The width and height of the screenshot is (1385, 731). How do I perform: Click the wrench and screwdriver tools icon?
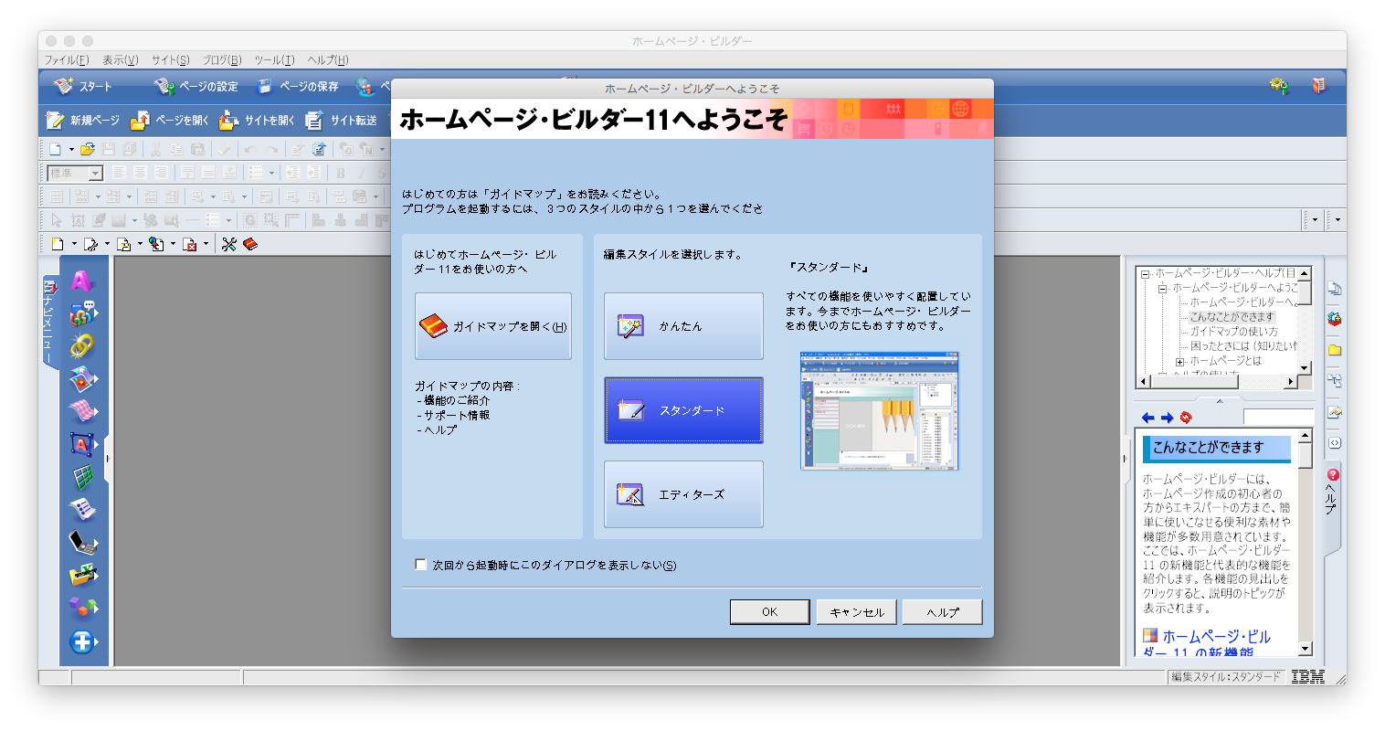[x=228, y=244]
